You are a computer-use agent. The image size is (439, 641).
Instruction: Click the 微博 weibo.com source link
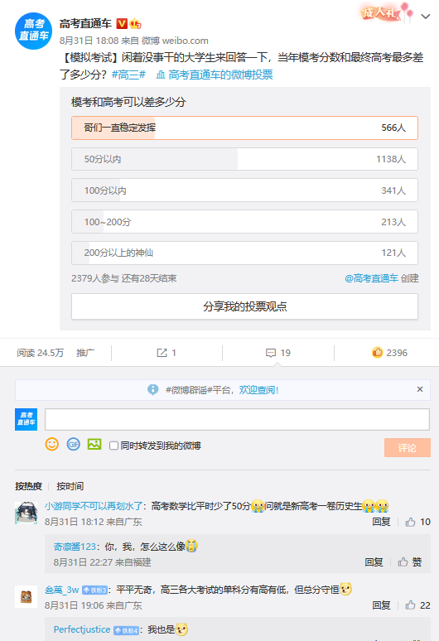coord(175,41)
